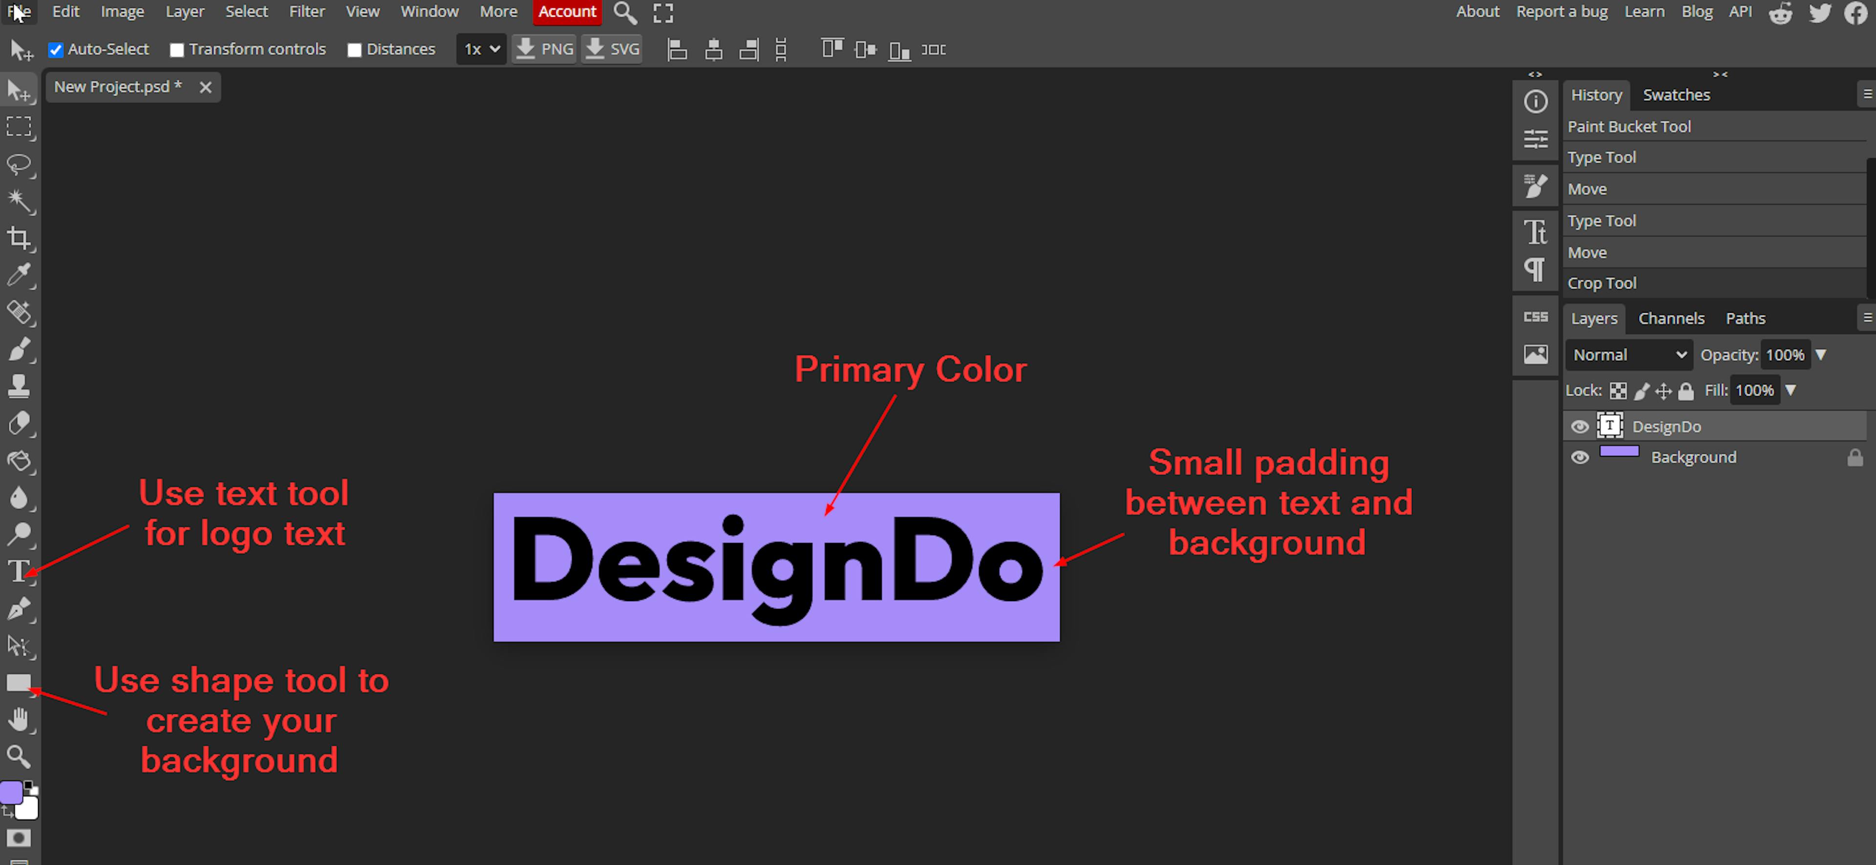Click the purple foreground color swatch
This screenshot has width=1876, height=865.
11,792
